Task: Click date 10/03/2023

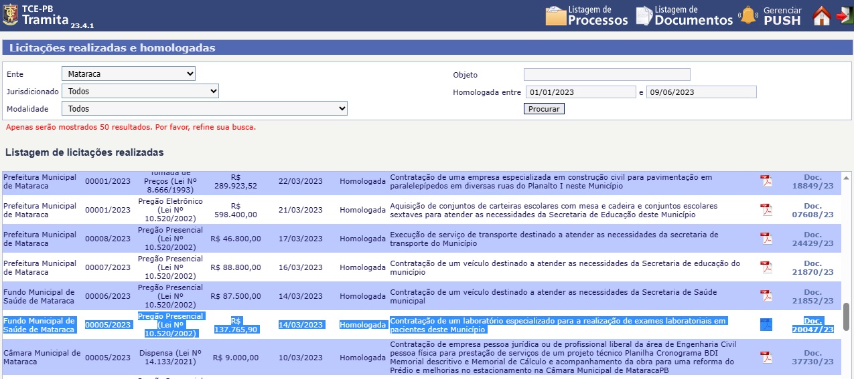Action: [301, 358]
